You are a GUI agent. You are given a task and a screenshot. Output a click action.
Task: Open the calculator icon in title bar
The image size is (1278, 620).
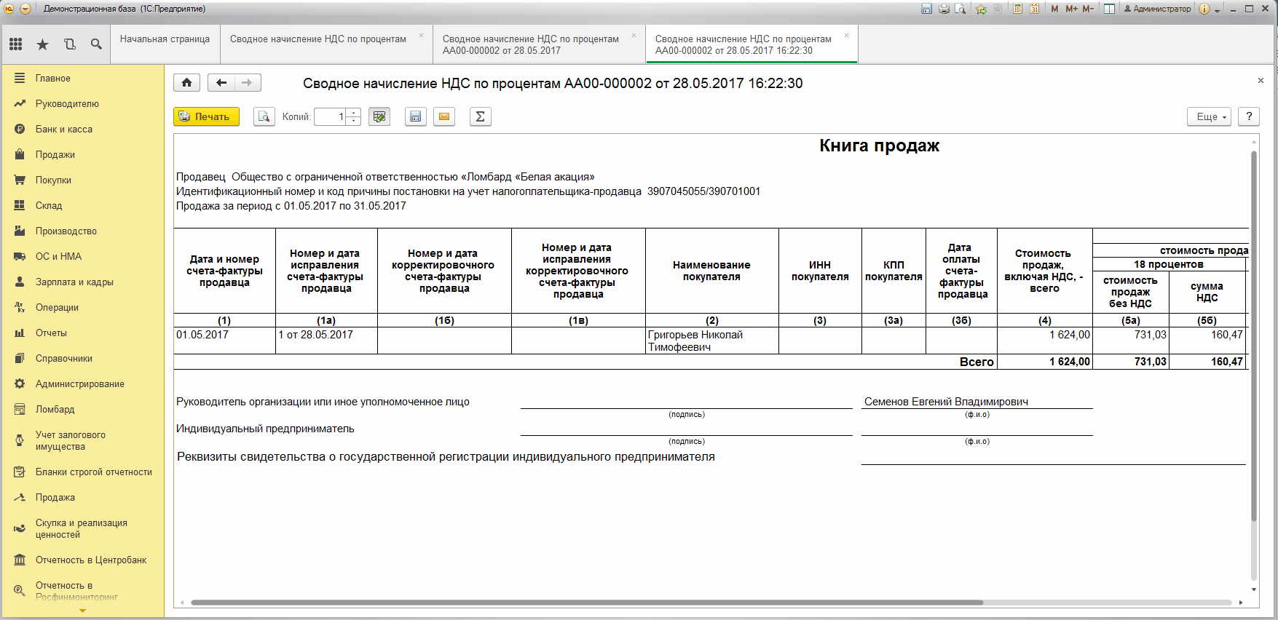coord(1017,9)
